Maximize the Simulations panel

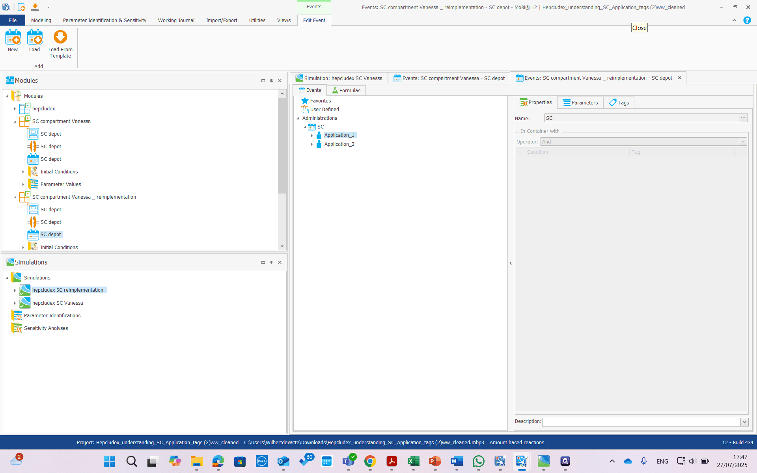coord(263,263)
